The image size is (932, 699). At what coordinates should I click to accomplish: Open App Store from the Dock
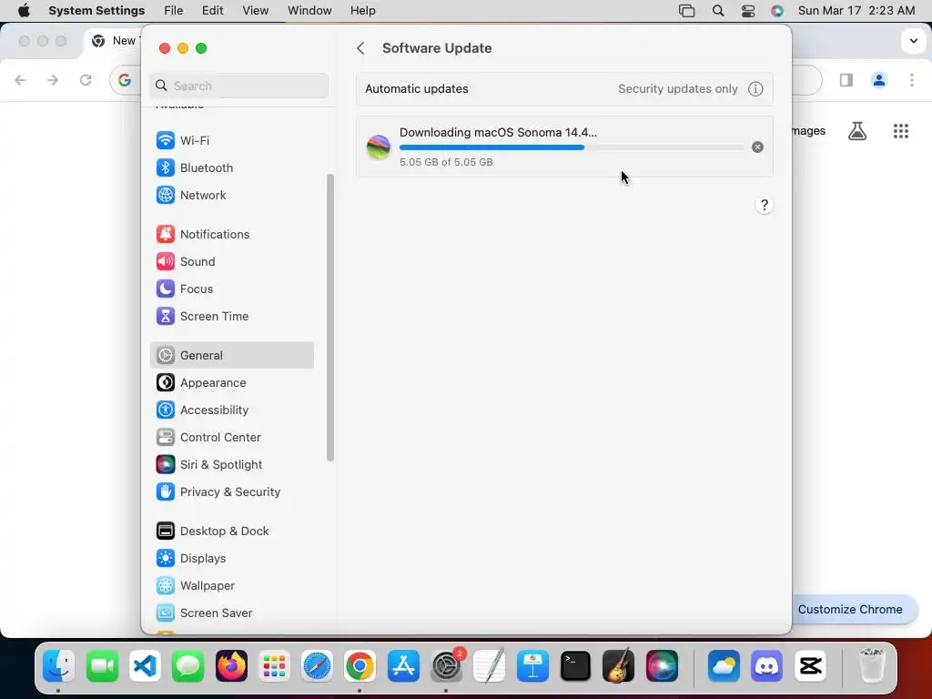coord(403,665)
